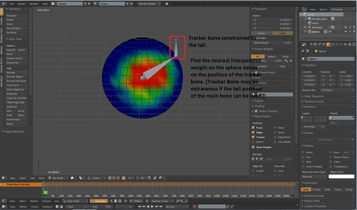The image size is (357, 210).
Task: Click Subdivide button in Mesh Tools
Action: [16, 94]
